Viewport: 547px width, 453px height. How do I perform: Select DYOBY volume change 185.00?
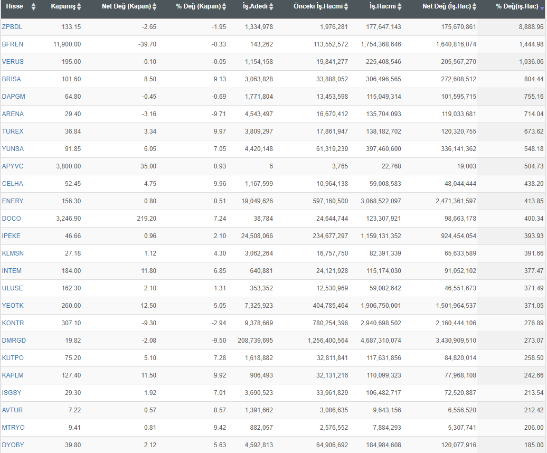(534, 445)
